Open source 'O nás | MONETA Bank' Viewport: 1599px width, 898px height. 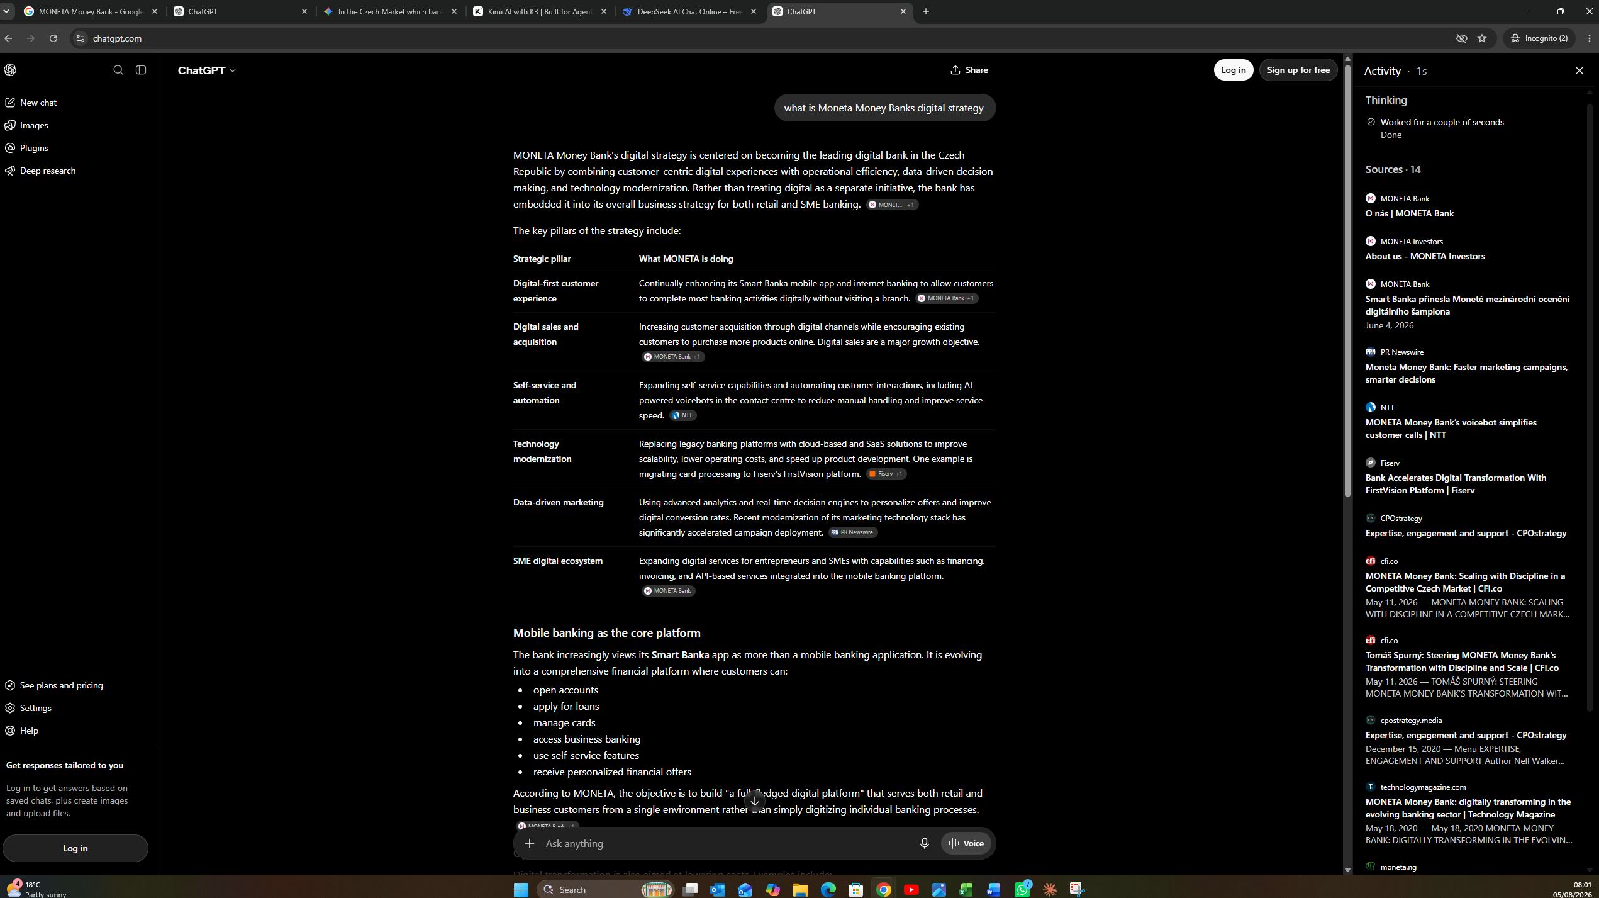1409,213
